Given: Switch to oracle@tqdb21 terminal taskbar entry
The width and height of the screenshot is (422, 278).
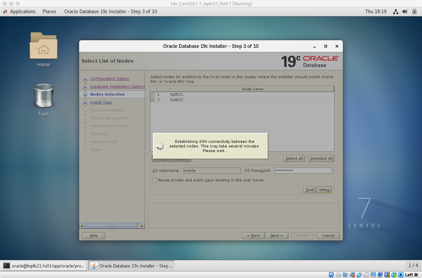Looking at the screenshot, I should click(x=44, y=265).
